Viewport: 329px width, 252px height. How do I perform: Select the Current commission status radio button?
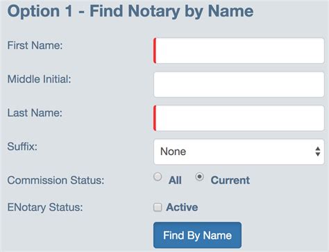(199, 177)
